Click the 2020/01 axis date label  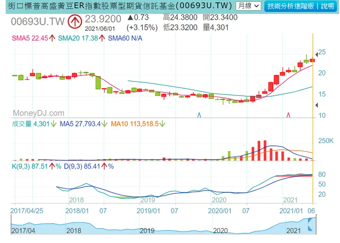pyautogui.click(x=220, y=211)
